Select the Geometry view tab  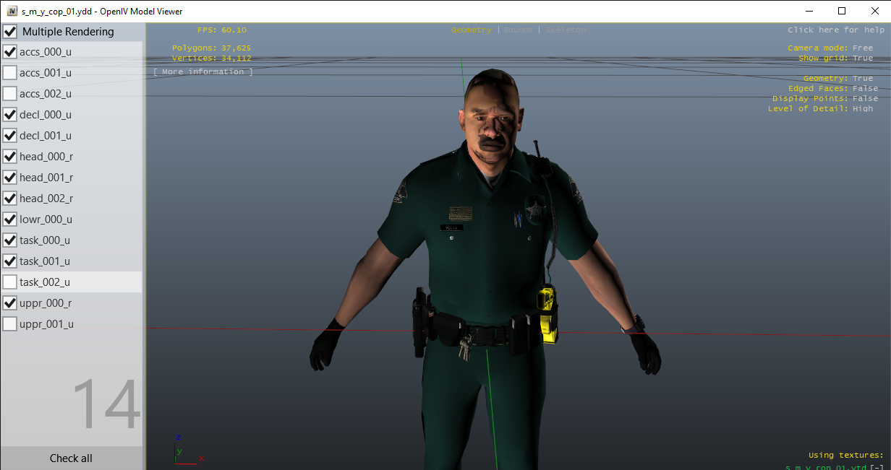click(471, 30)
